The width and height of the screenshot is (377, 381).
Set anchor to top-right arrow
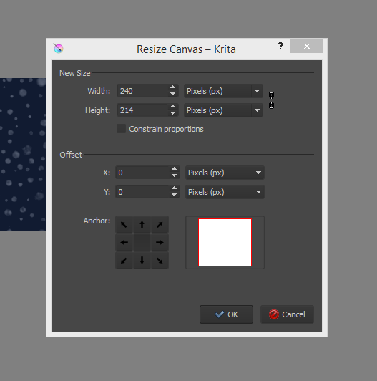tap(160, 225)
